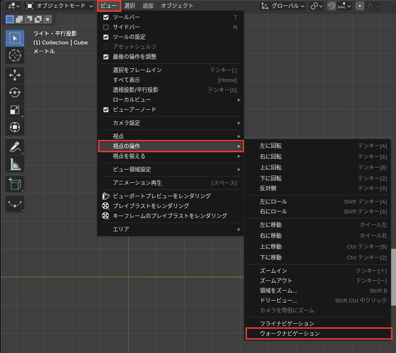The image size is (396, 353).
Task: Expand the ローカルビュー submenu
Action: 170,100
